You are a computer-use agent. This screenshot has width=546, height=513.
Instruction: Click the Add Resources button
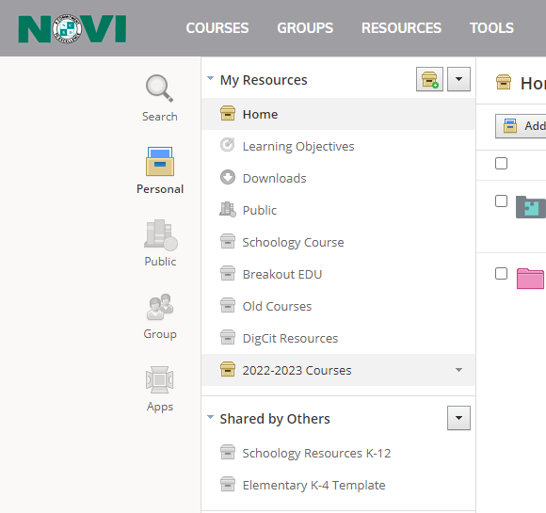click(521, 126)
